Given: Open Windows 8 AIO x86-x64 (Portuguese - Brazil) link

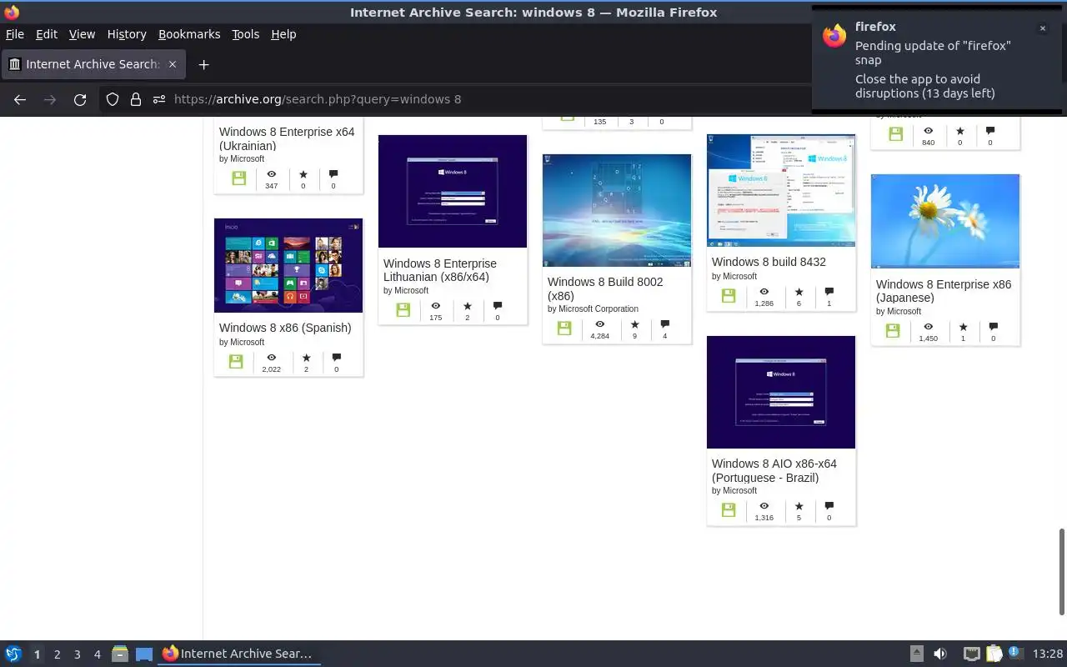Looking at the screenshot, I should coord(774,470).
